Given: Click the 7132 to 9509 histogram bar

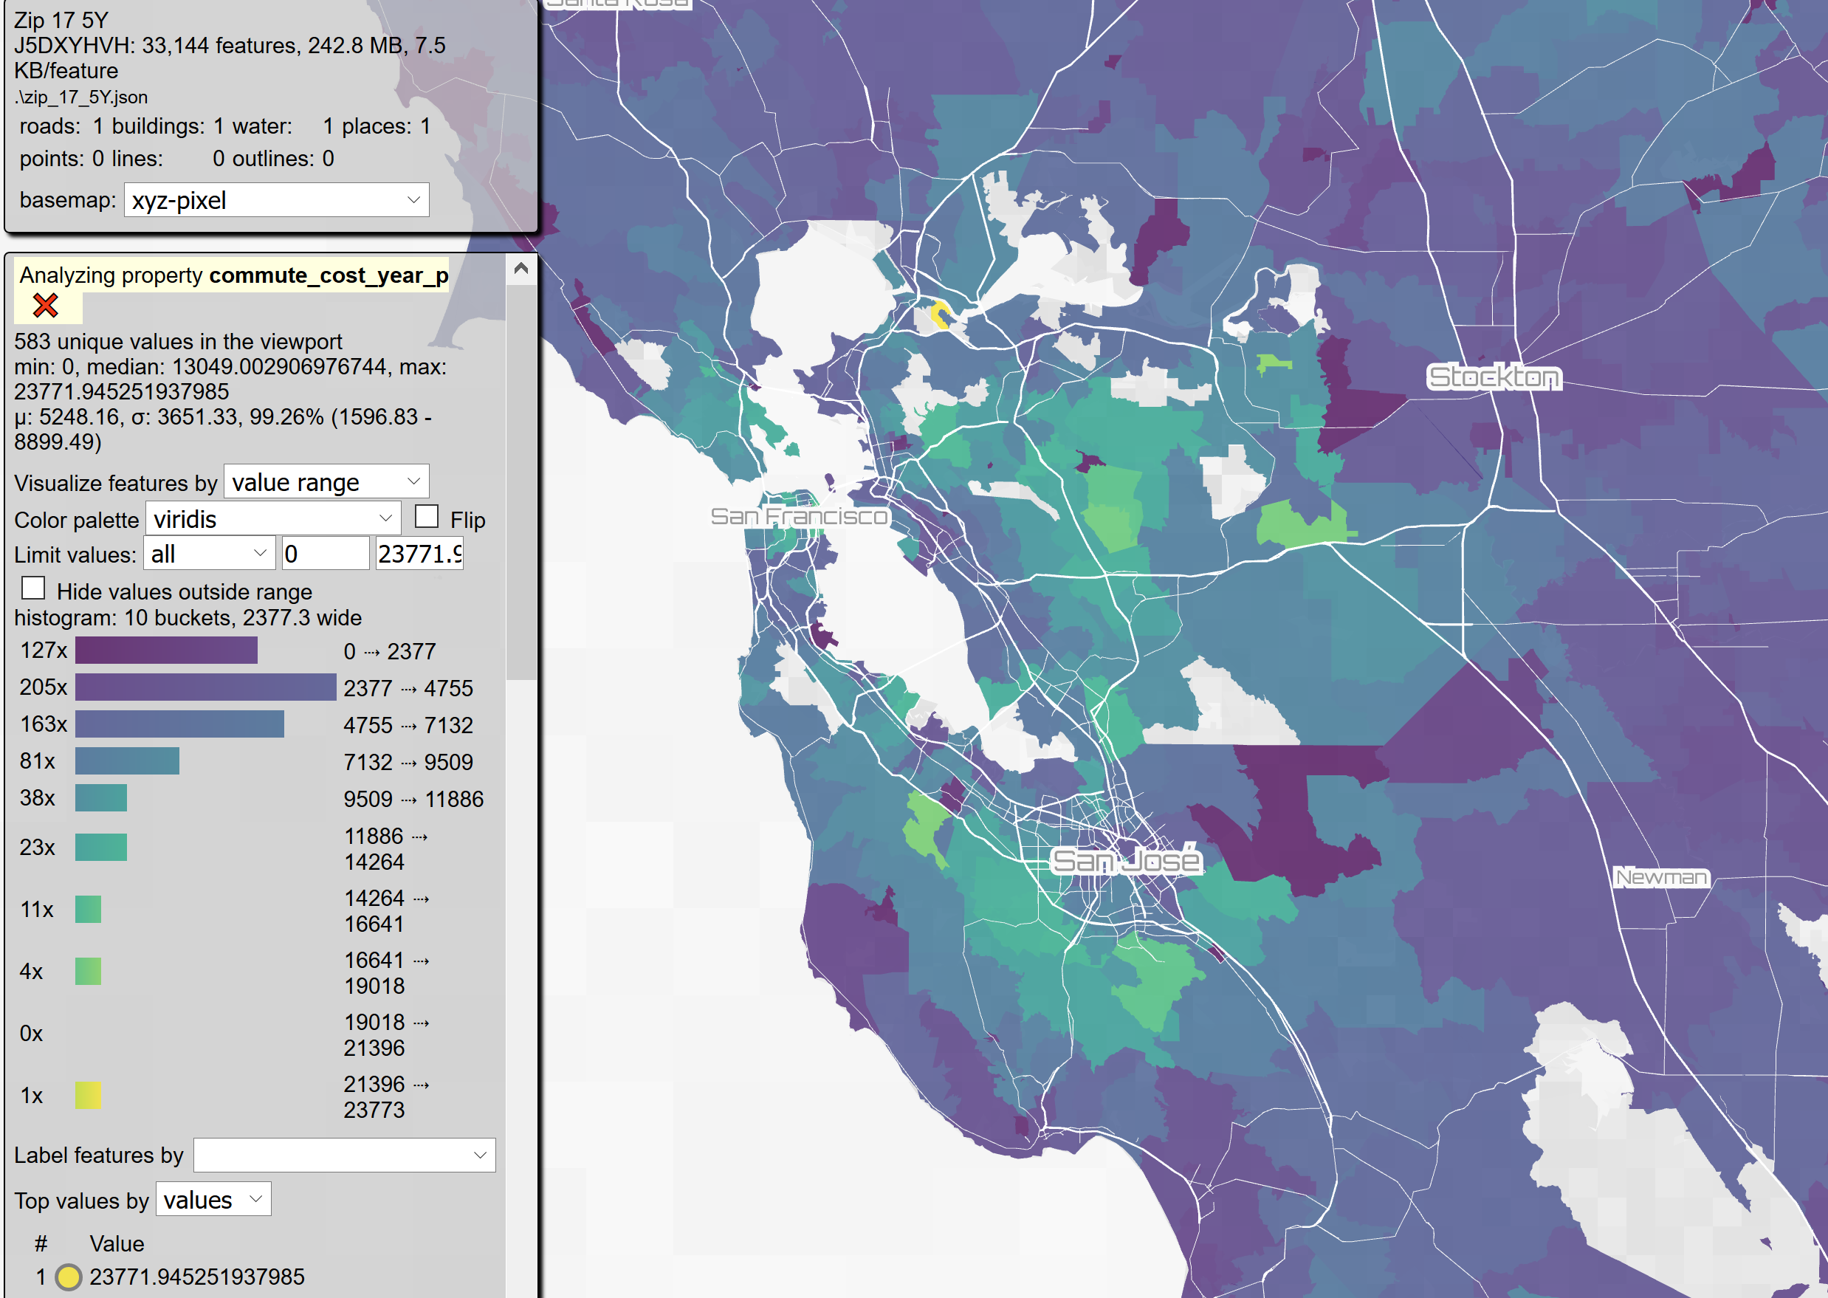Looking at the screenshot, I should 127,761.
